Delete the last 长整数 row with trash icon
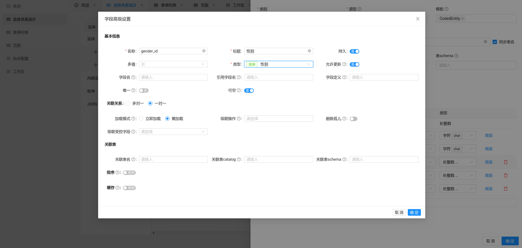Screen dimensions: 522x248 point(506,189)
